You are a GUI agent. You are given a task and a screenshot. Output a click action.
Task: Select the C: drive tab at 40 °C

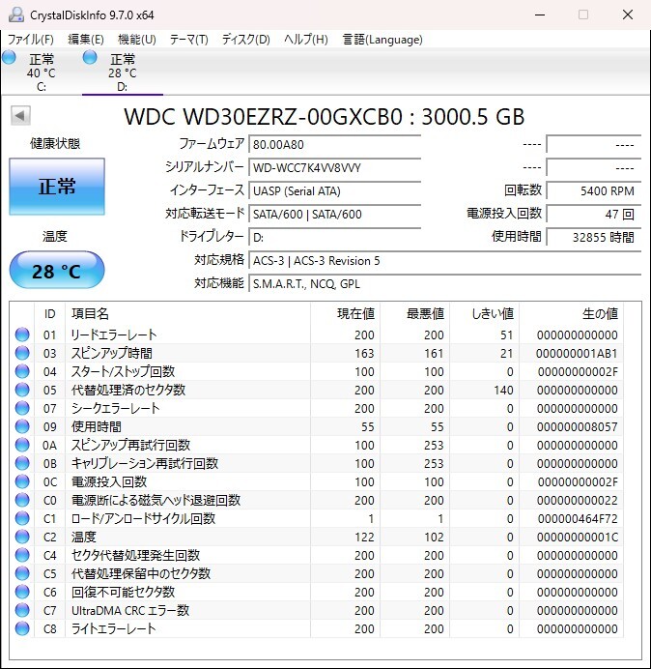point(41,73)
